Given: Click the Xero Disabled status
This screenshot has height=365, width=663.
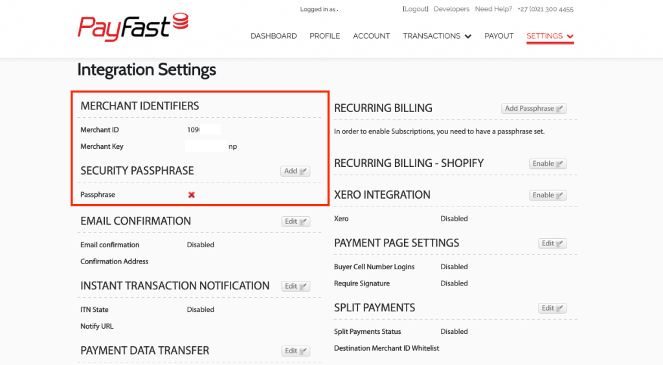Looking at the screenshot, I should [x=454, y=218].
